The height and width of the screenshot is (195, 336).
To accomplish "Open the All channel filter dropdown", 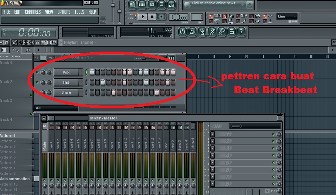I will tap(56, 108).
